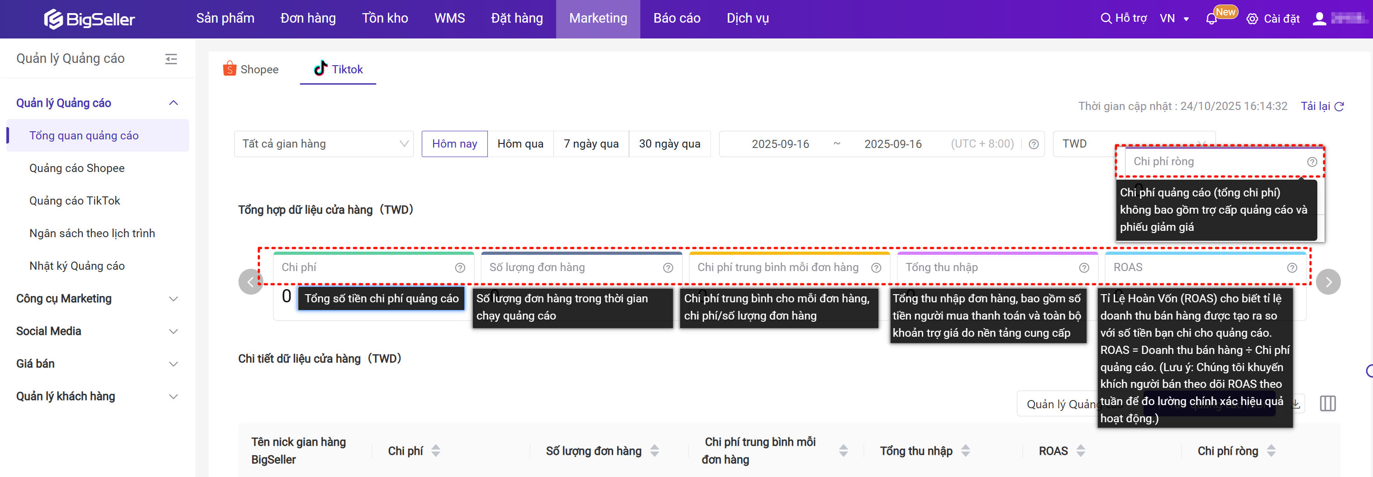
Task: Select the 7 ngày qua option
Action: click(x=591, y=144)
